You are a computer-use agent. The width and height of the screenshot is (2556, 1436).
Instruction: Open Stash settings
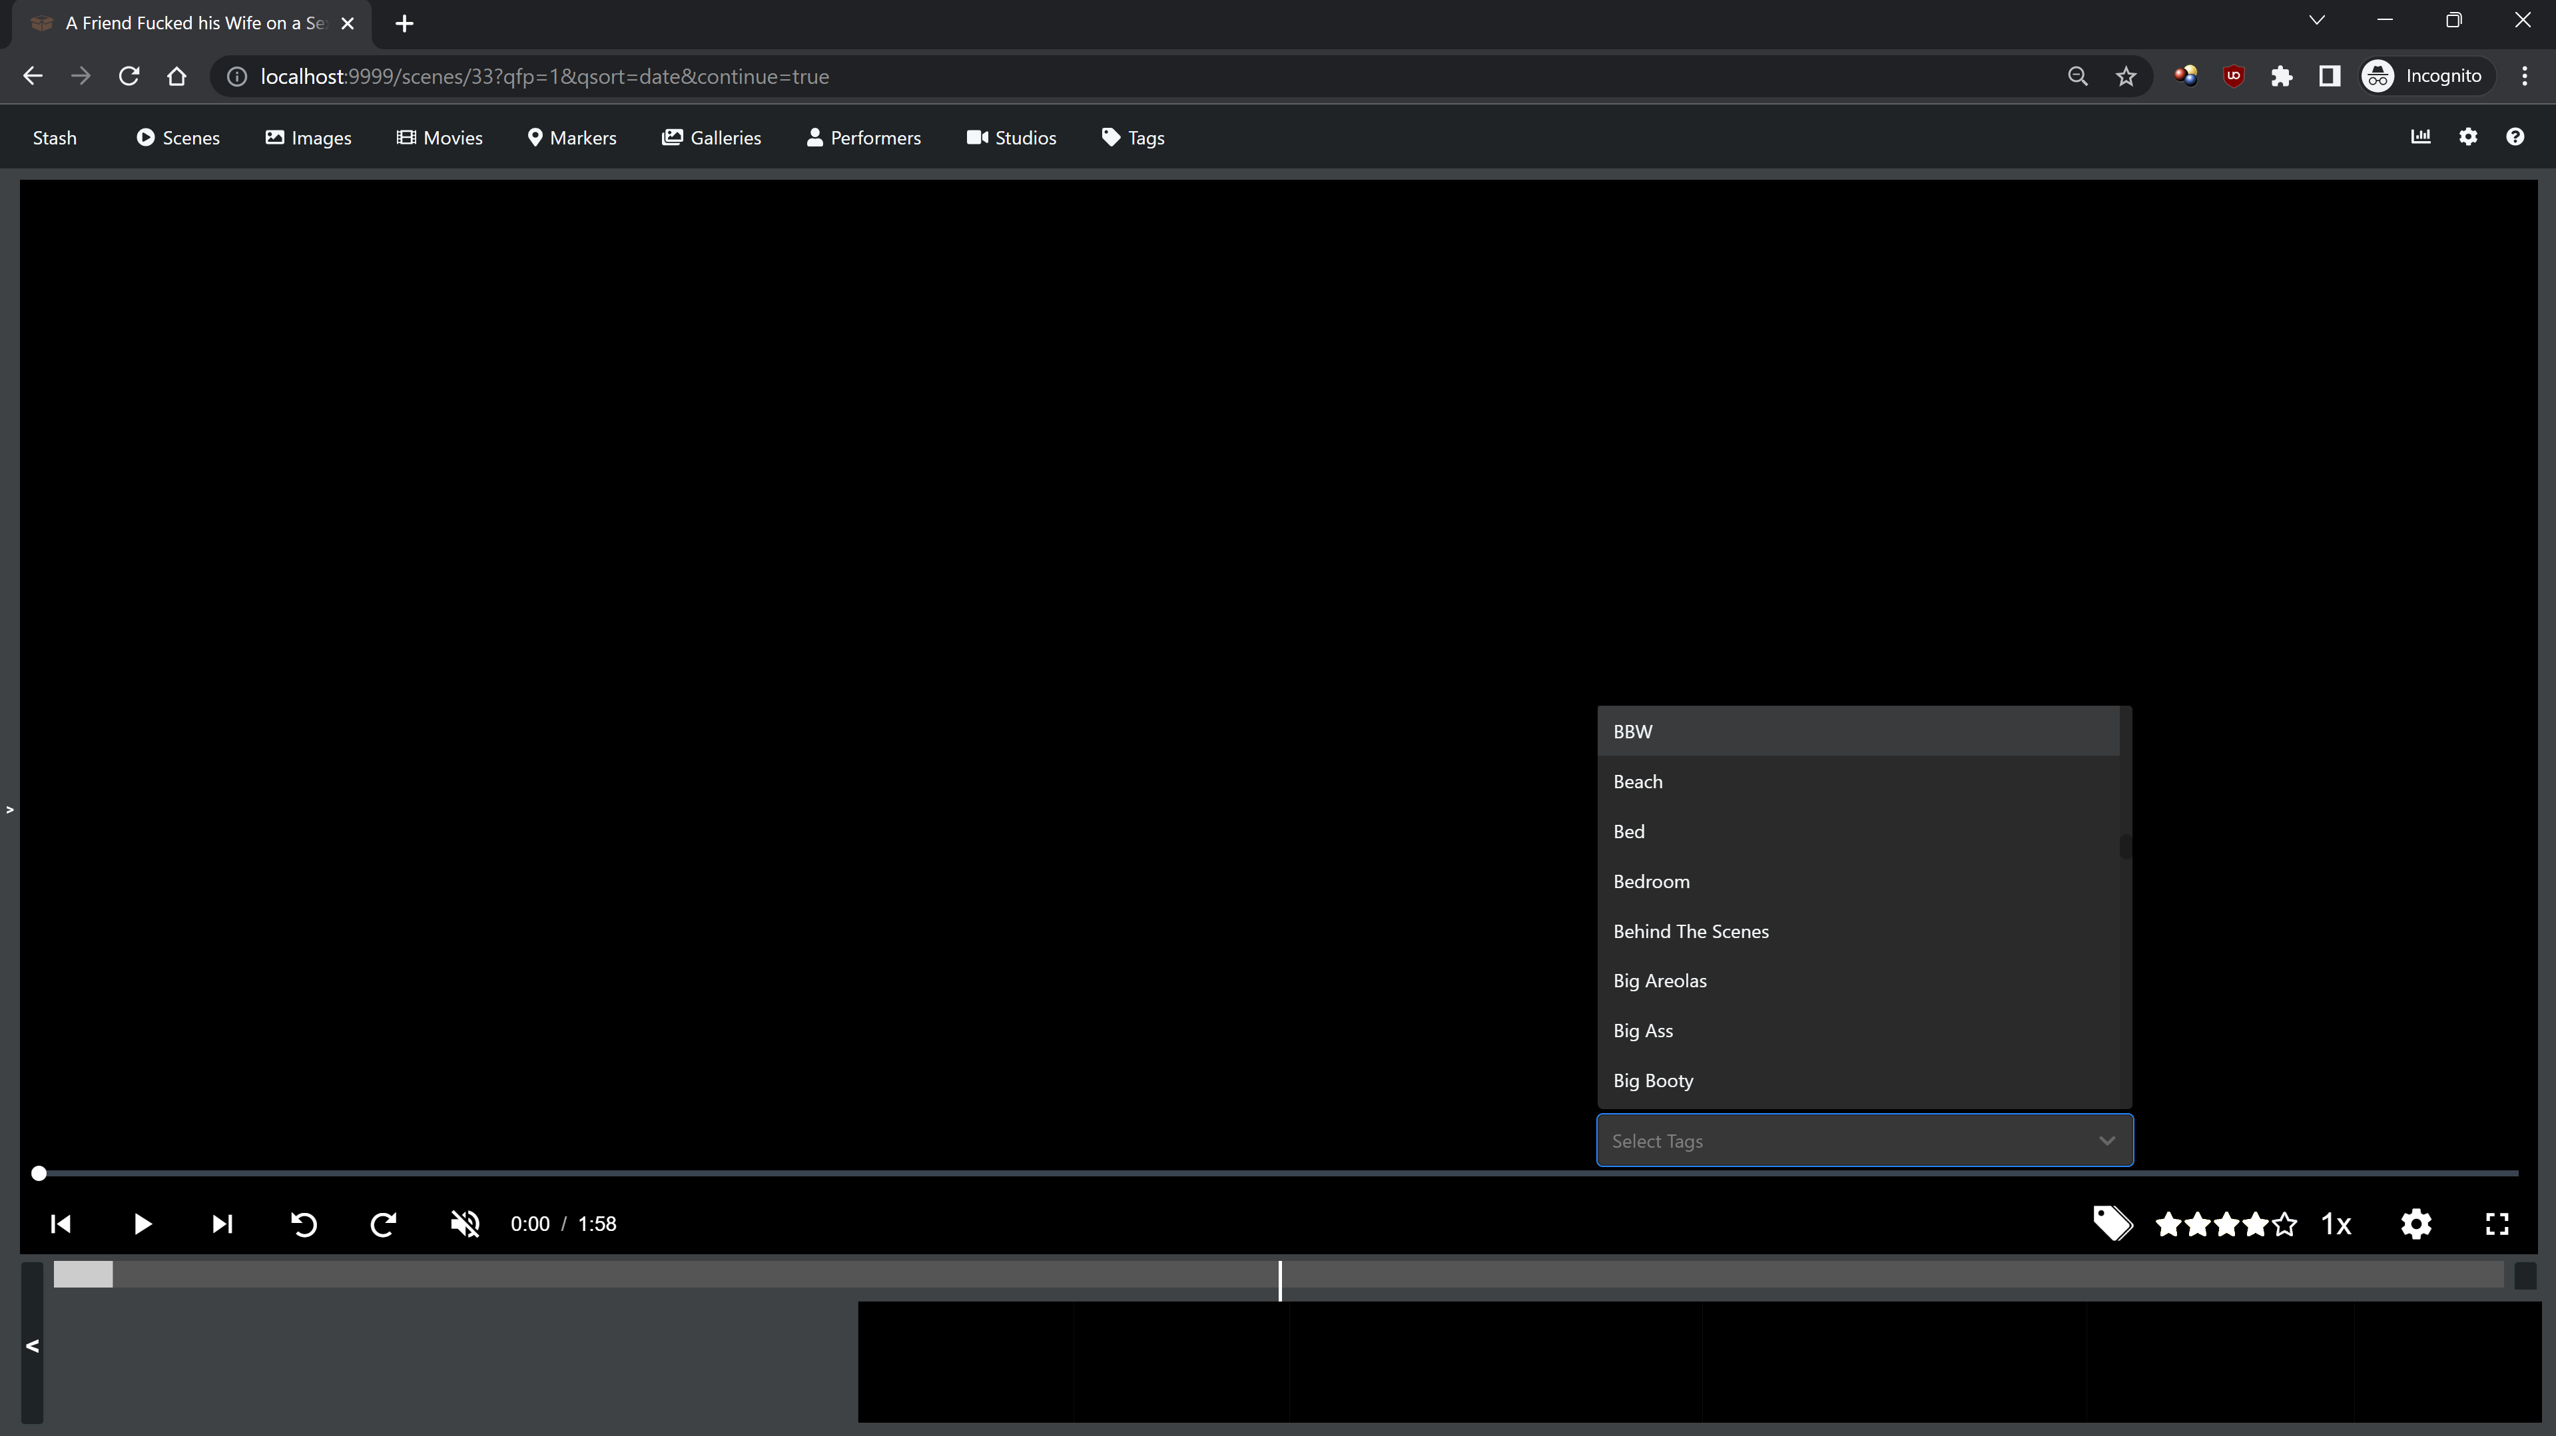point(2467,137)
